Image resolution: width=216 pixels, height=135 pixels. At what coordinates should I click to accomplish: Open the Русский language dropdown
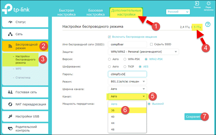tap(178, 12)
